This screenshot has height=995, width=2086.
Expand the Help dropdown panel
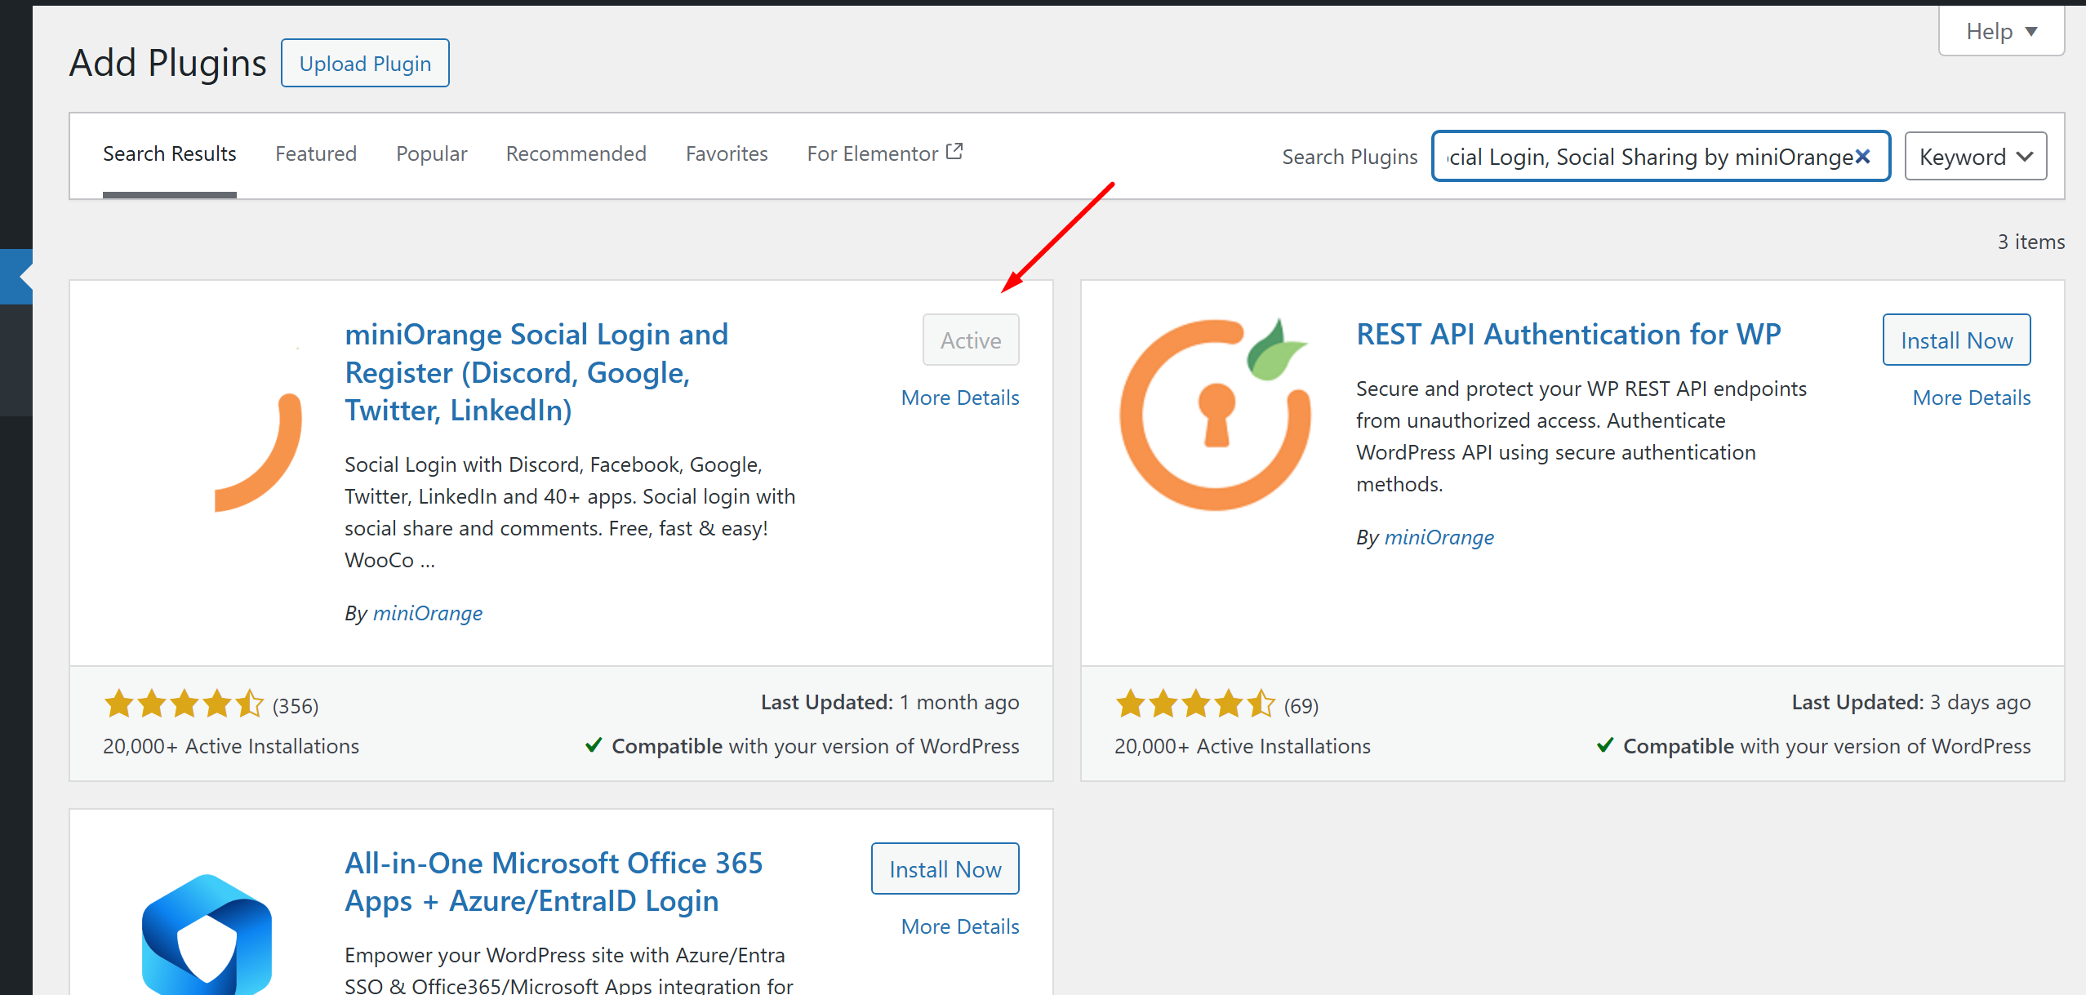2001,32
